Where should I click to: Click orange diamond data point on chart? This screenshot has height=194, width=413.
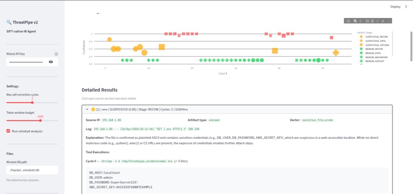336,53
